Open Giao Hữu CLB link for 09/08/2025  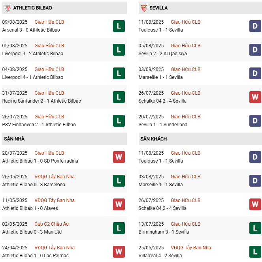point(49,22)
